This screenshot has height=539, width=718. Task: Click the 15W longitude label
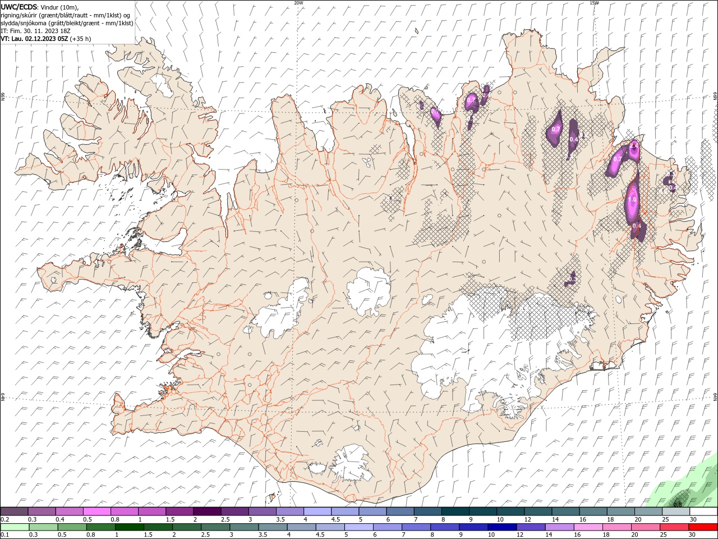click(595, 3)
